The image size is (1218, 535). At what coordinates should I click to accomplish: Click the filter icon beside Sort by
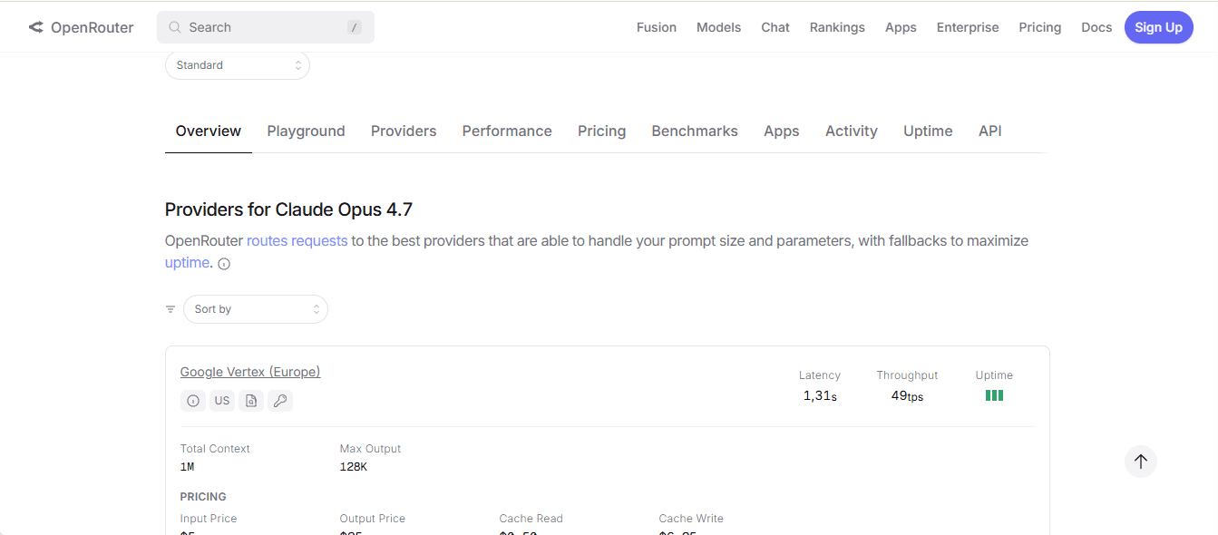coord(171,309)
